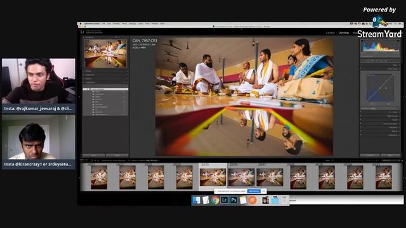Click the tone curve graph line
The width and height of the screenshot is (406, 228).
[380, 88]
